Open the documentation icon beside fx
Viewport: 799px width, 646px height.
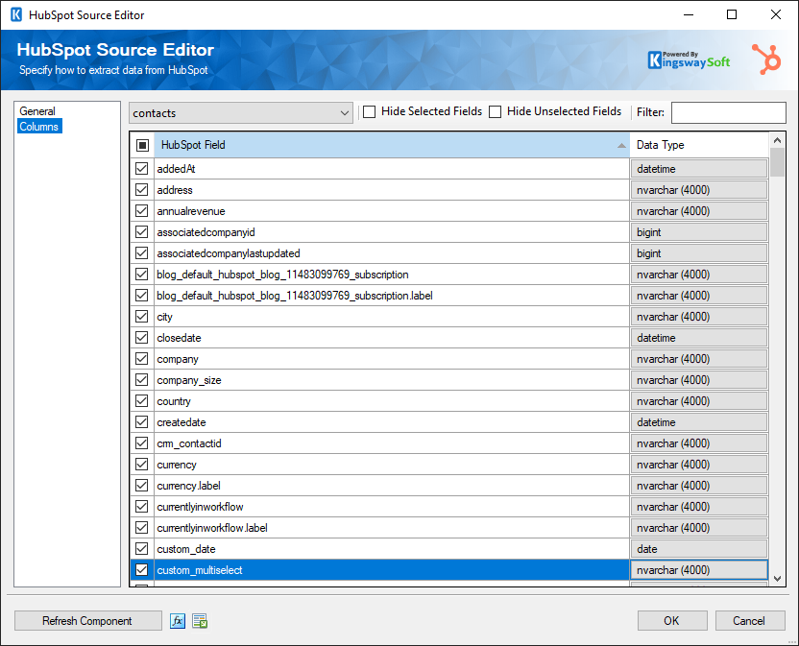click(200, 621)
